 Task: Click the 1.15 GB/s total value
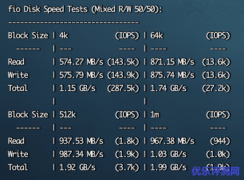[x=77, y=88]
